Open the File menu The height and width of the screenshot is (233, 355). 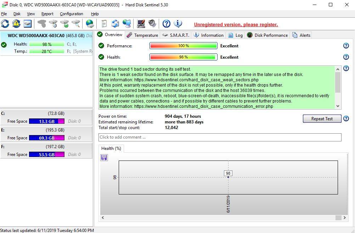point(4,14)
